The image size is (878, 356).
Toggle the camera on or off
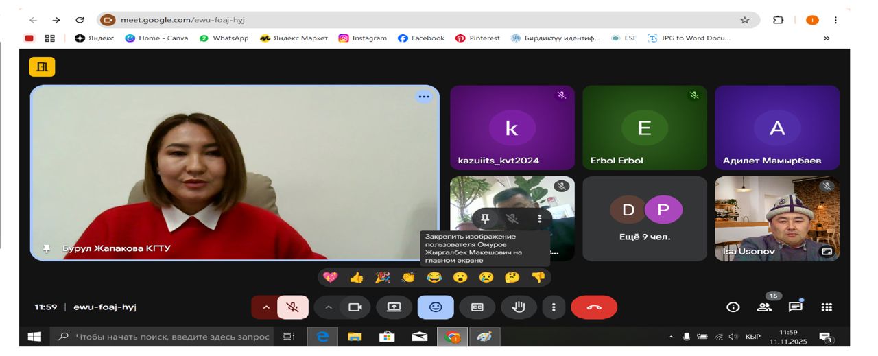pyautogui.click(x=355, y=307)
